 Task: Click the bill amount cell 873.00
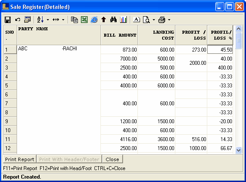[119, 50]
